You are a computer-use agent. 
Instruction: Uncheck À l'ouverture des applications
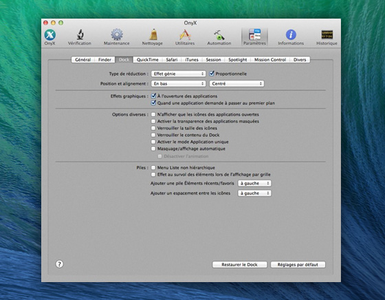coord(153,96)
